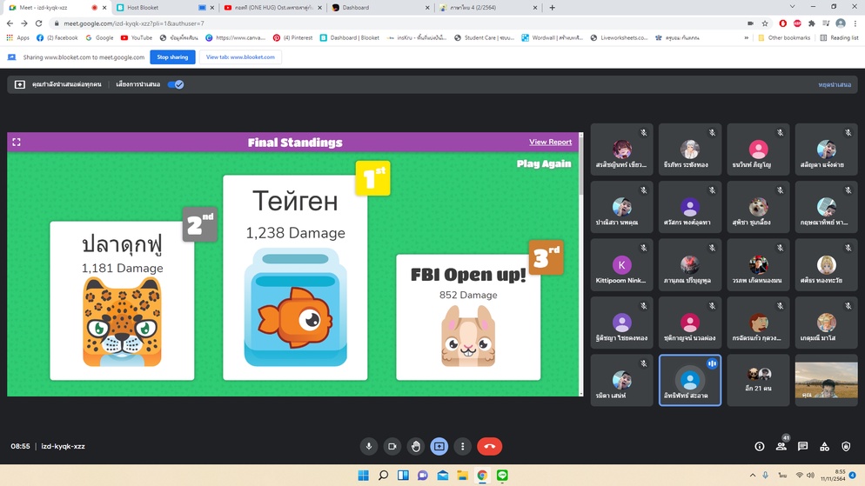865x486 pixels.
Task: Open Facebook bookmark
Action: [x=57, y=37]
